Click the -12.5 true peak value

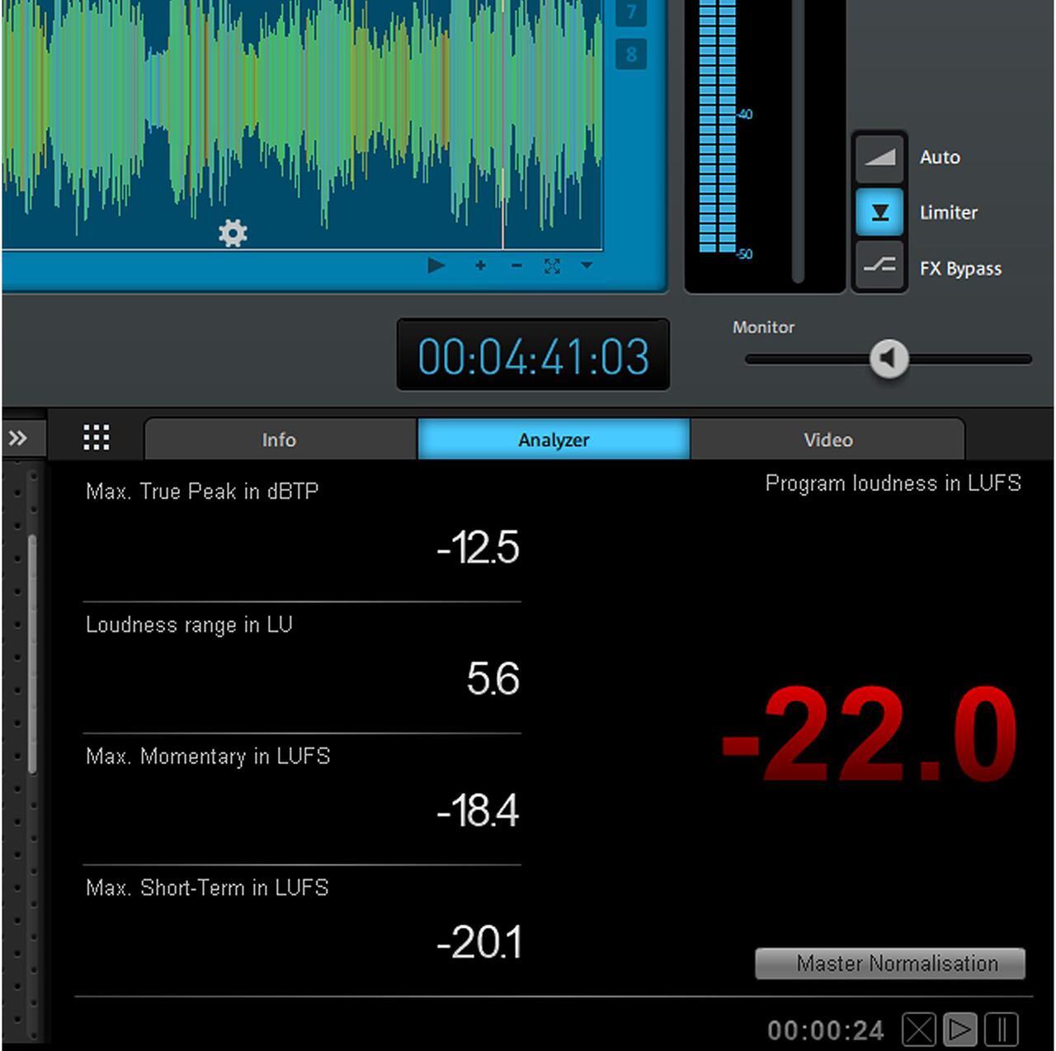(478, 547)
